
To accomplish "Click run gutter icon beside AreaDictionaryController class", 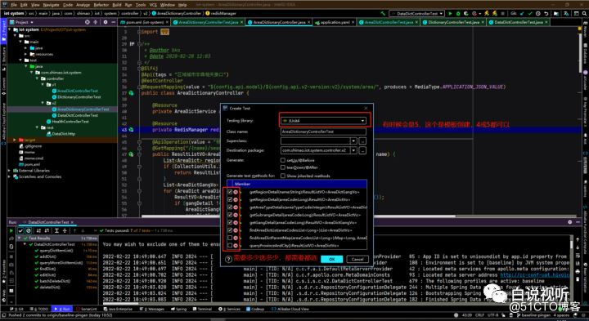I will pos(132,92).
